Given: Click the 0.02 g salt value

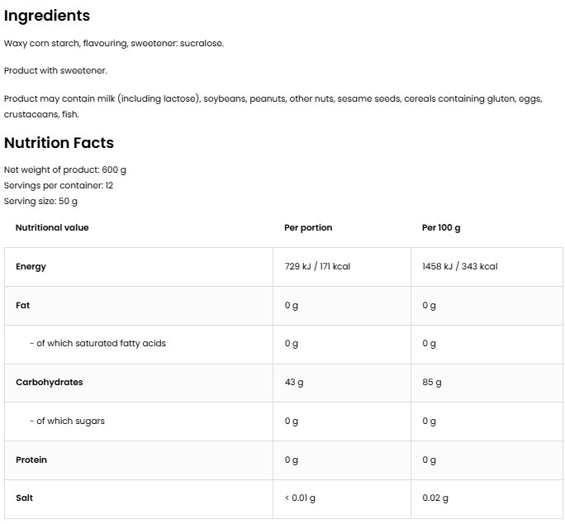Looking at the screenshot, I should [435, 498].
